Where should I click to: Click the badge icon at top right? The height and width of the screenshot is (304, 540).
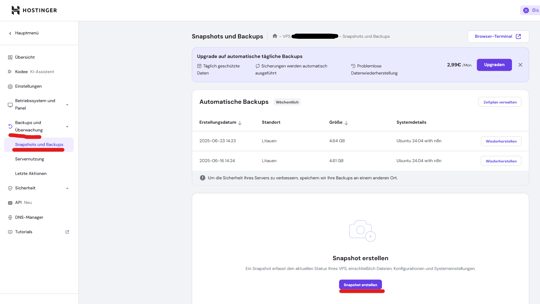click(x=526, y=10)
